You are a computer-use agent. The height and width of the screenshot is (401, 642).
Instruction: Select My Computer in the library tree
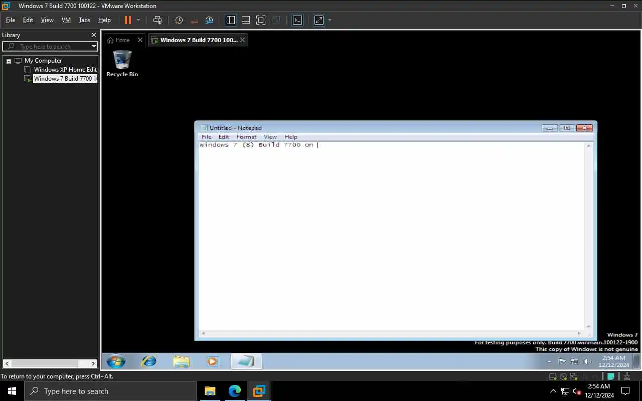(x=43, y=61)
